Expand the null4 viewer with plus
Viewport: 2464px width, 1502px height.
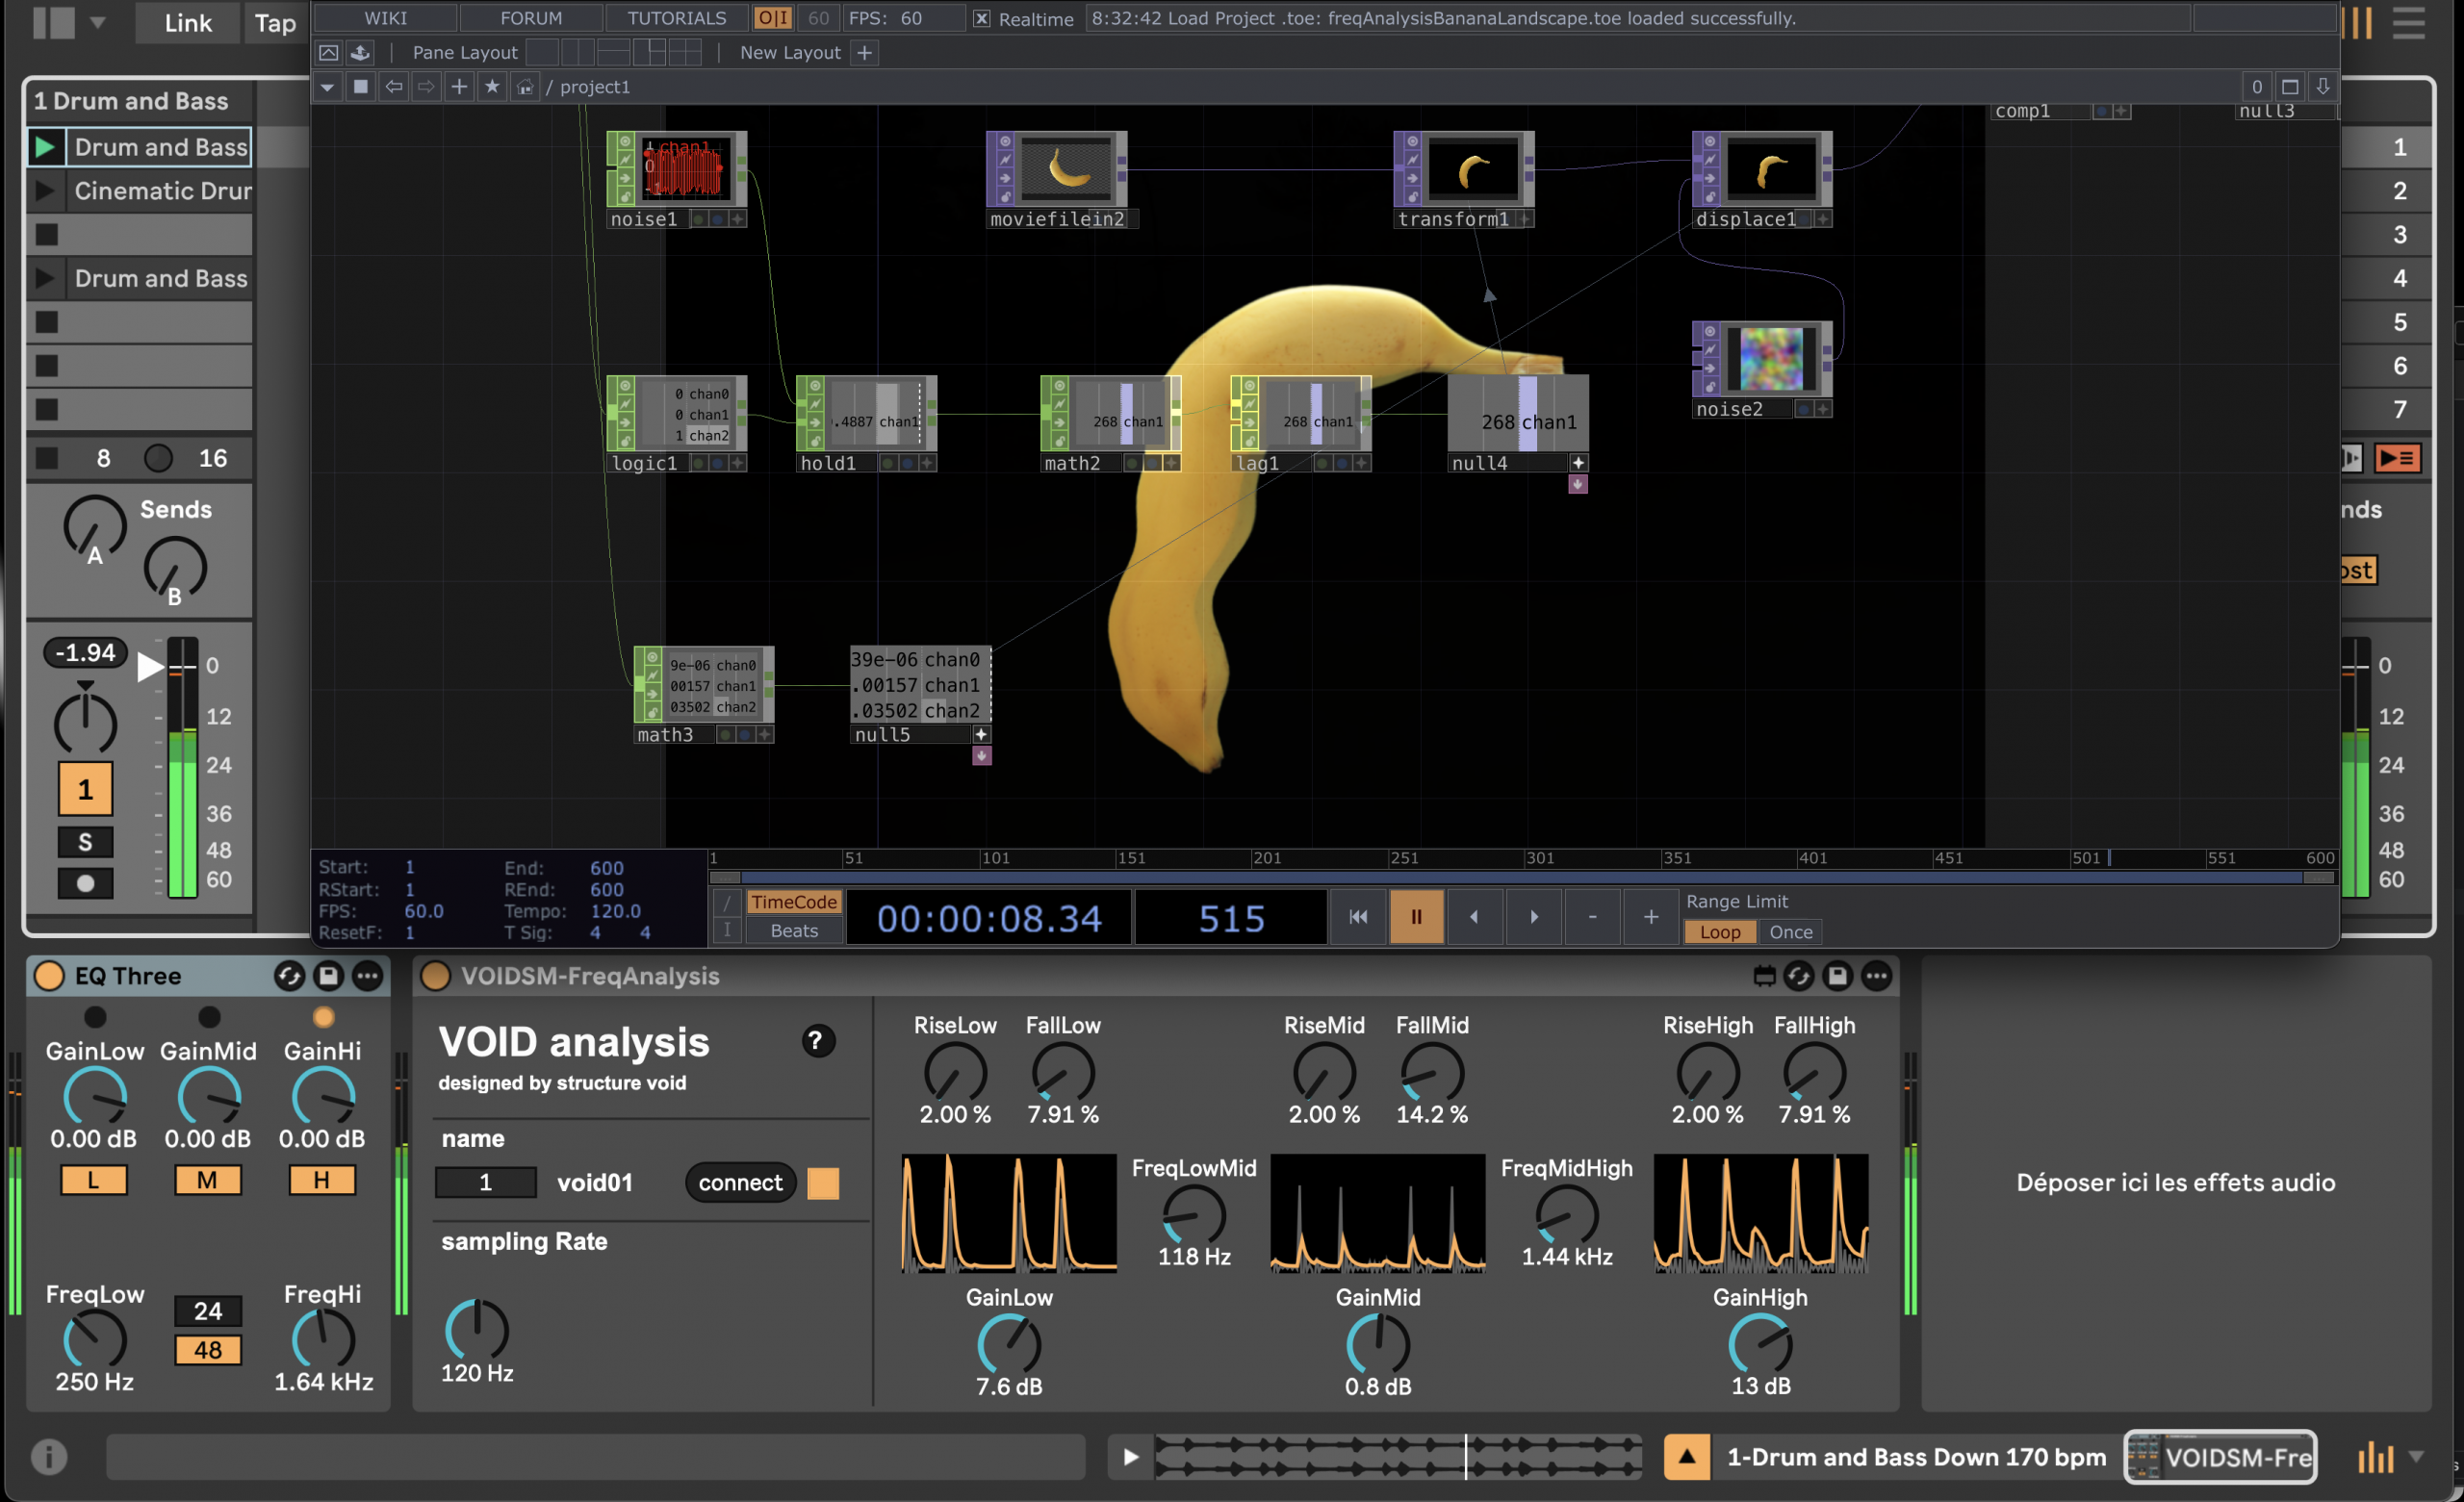click(1578, 463)
